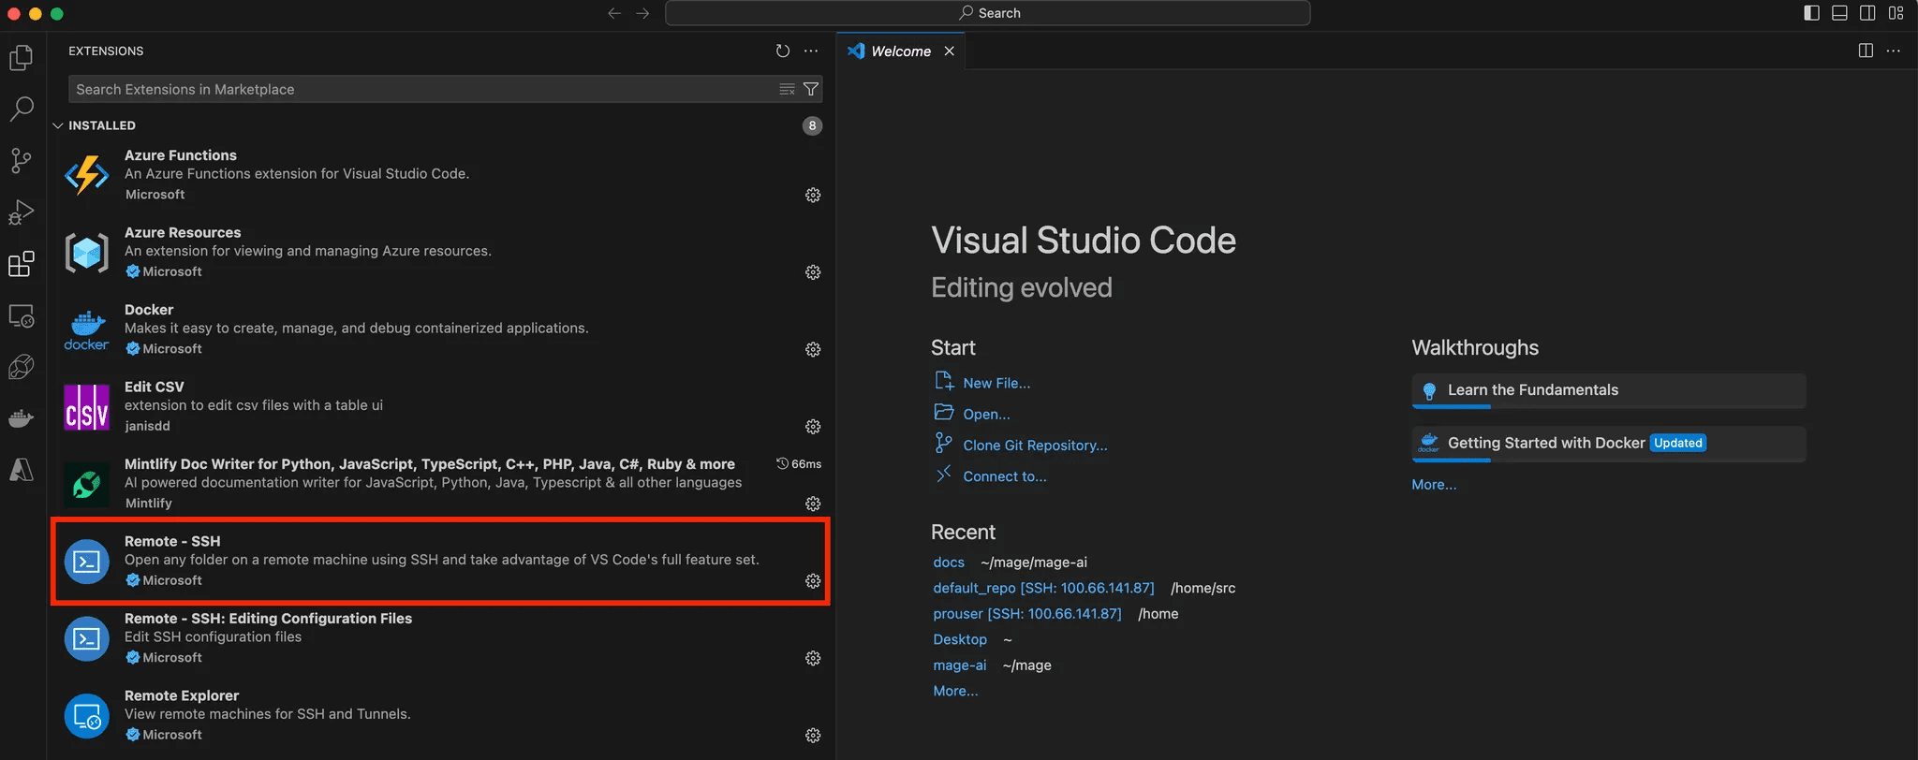Click the installed count badge 8
The image size is (1918, 760).
coord(812,125)
